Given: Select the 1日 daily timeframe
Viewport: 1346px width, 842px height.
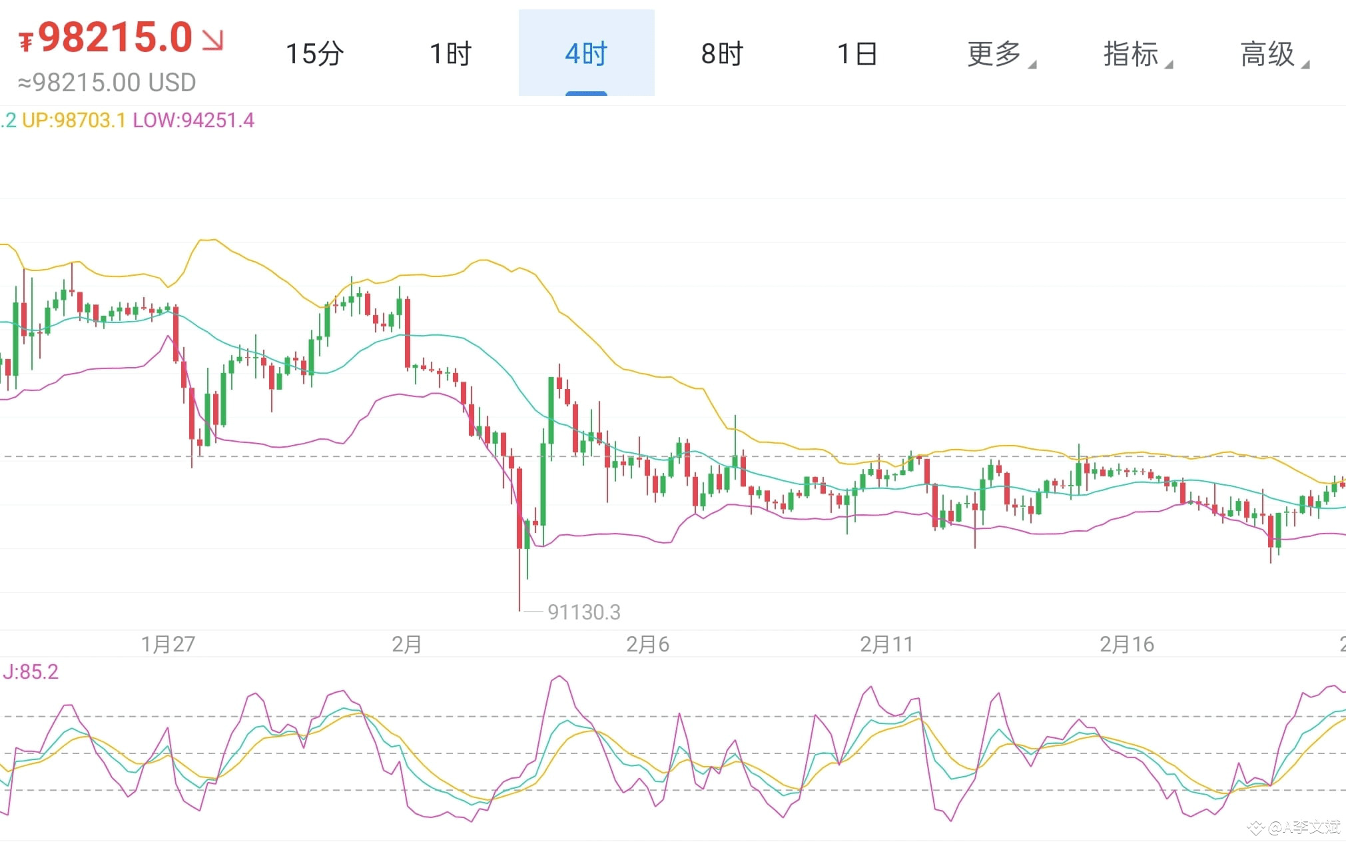Looking at the screenshot, I should pyautogui.click(x=857, y=53).
